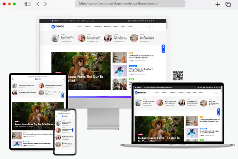This screenshot has height=159, width=238.
Task: Expand the Categories menu on the laptop
Action: point(173,92)
